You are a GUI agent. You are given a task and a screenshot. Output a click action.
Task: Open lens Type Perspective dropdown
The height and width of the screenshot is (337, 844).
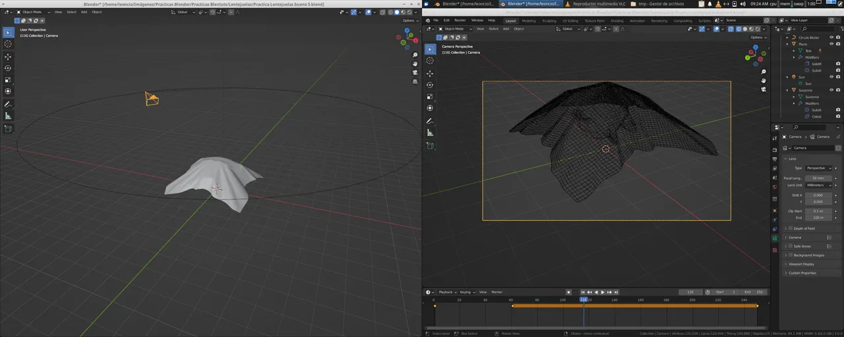tap(819, 168)
